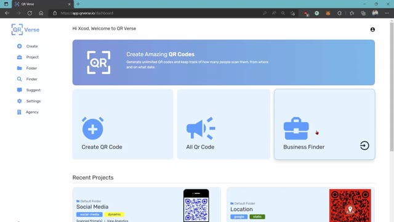Click the Settings gear icon in sidebar
The image size is (394, 222).
pos(19,101)
